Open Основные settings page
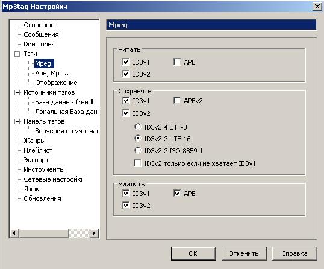Image resolution: width=324 pixels, height=269 pixels. [x=39, y=25]
